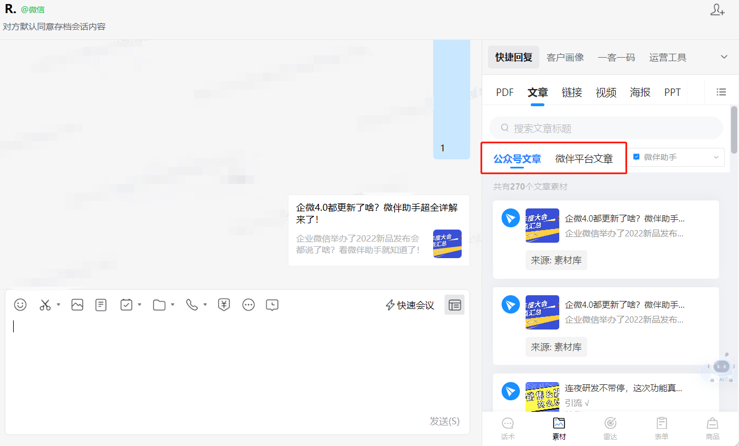Click send arrow icon of second article card

[510, 304]
